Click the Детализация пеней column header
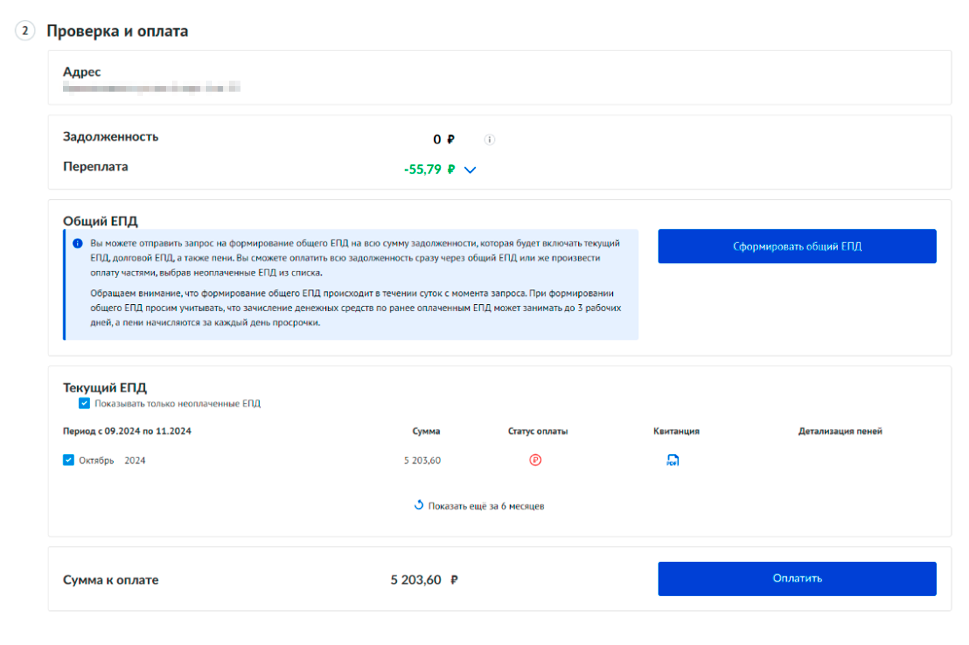969x645 pixels. click(x=840, y=431)
